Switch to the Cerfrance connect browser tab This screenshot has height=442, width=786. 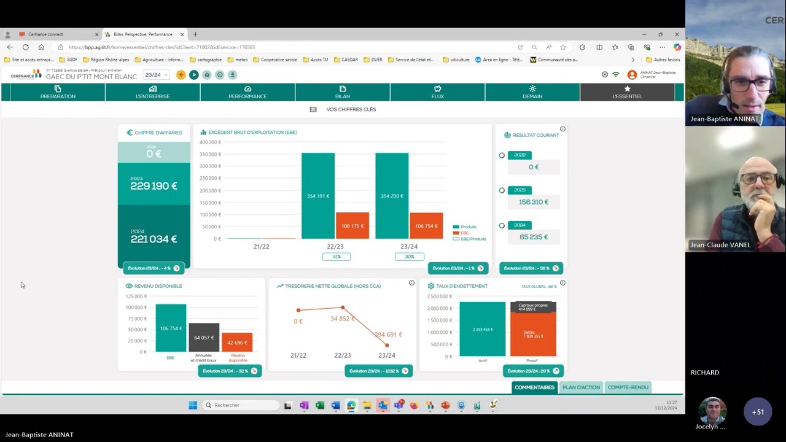[x=58, y=34]
